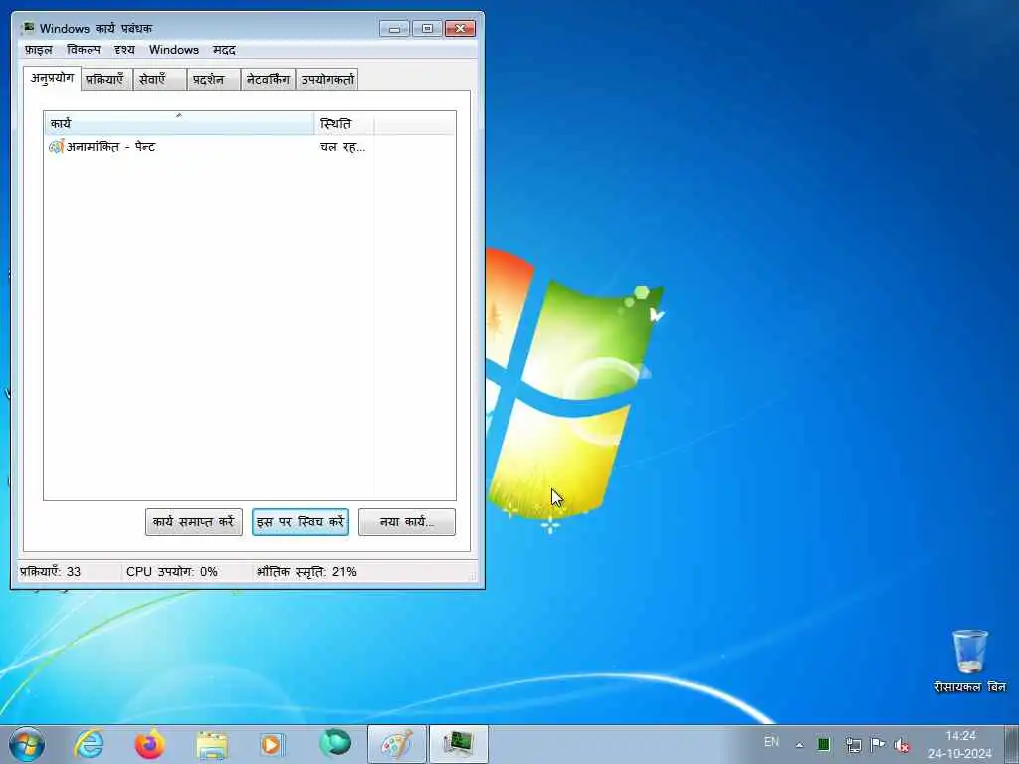Switch to the नेटवर्किंग tab
1019x764 pixels.
pos(268,80)
